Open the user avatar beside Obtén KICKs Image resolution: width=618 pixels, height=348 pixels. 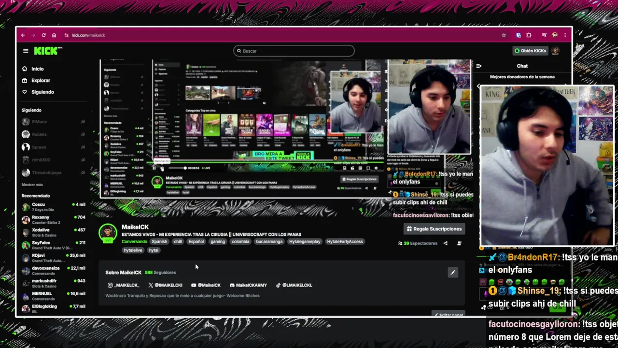pyautogui.click(x=555, y=51)
